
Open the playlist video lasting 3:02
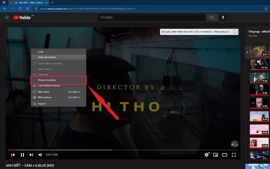[x=259, y=129]
